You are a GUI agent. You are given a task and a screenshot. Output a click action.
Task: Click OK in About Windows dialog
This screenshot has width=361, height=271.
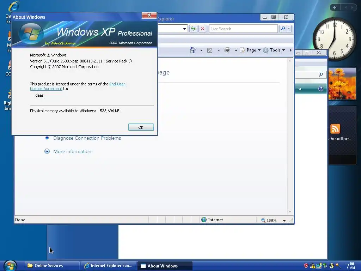(x=141, y=127)
